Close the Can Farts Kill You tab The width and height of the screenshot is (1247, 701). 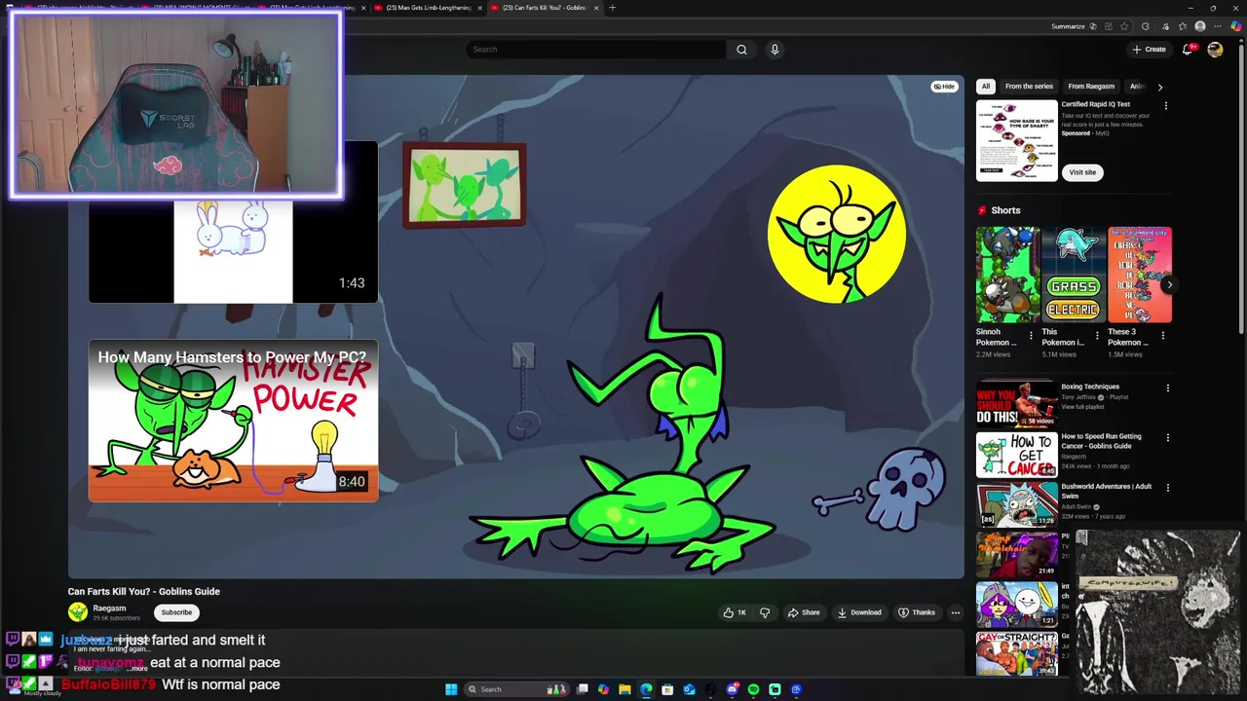(x=594, y=8)
